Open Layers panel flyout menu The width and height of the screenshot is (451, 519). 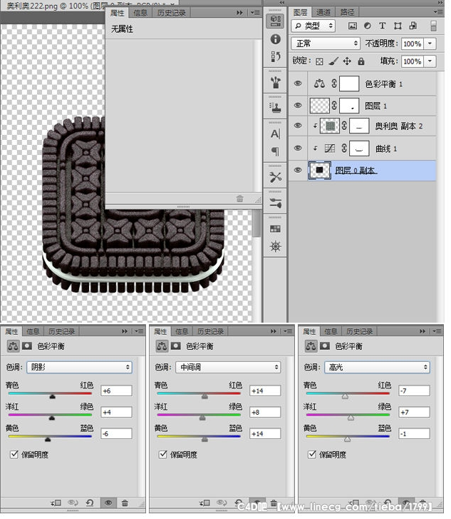[438, 12]
